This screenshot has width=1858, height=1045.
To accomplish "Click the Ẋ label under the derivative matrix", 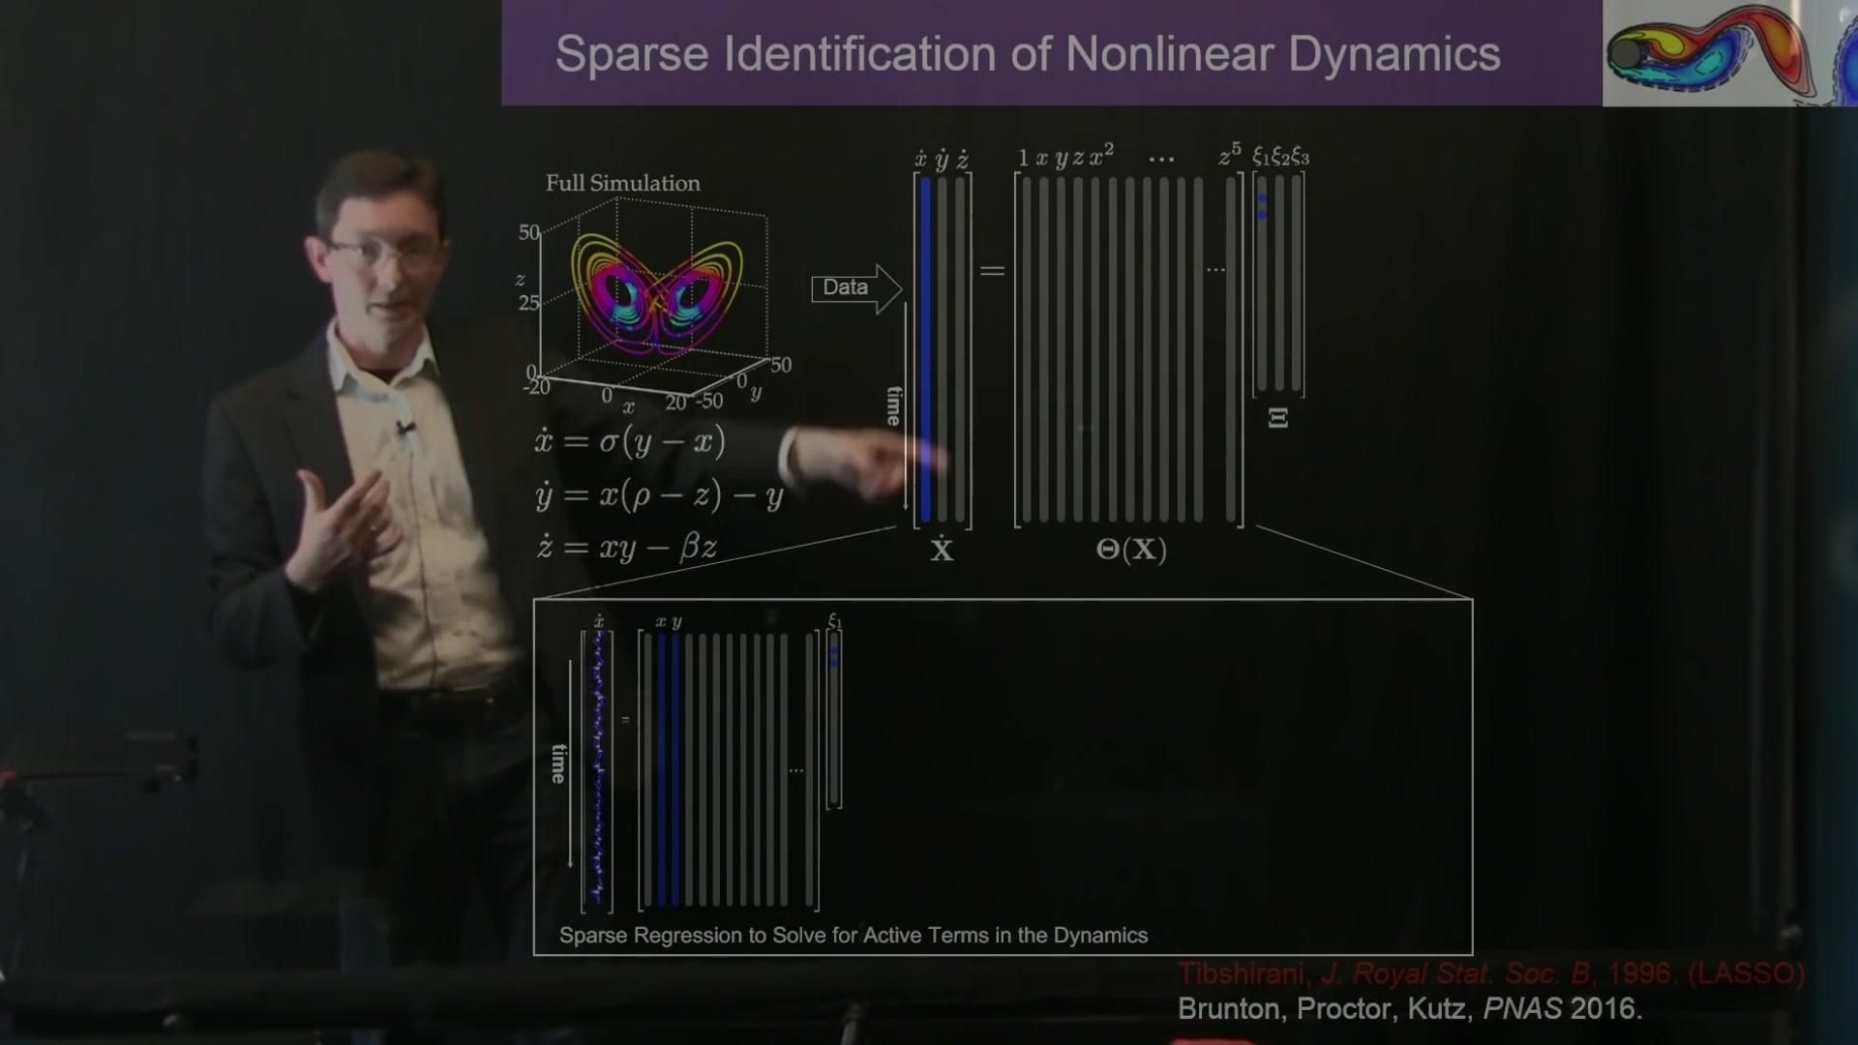I will point(942,550).
